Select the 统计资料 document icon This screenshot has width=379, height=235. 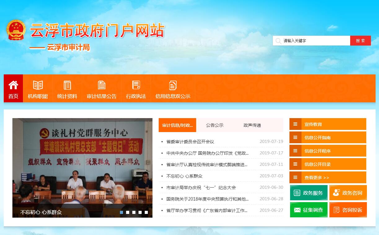[x=67, y=85]
